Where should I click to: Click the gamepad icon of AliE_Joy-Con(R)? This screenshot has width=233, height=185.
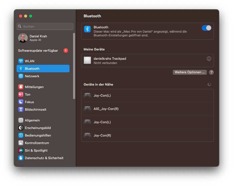[87, 109]
